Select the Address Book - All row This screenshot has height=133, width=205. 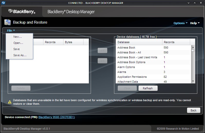click(153, 52)
